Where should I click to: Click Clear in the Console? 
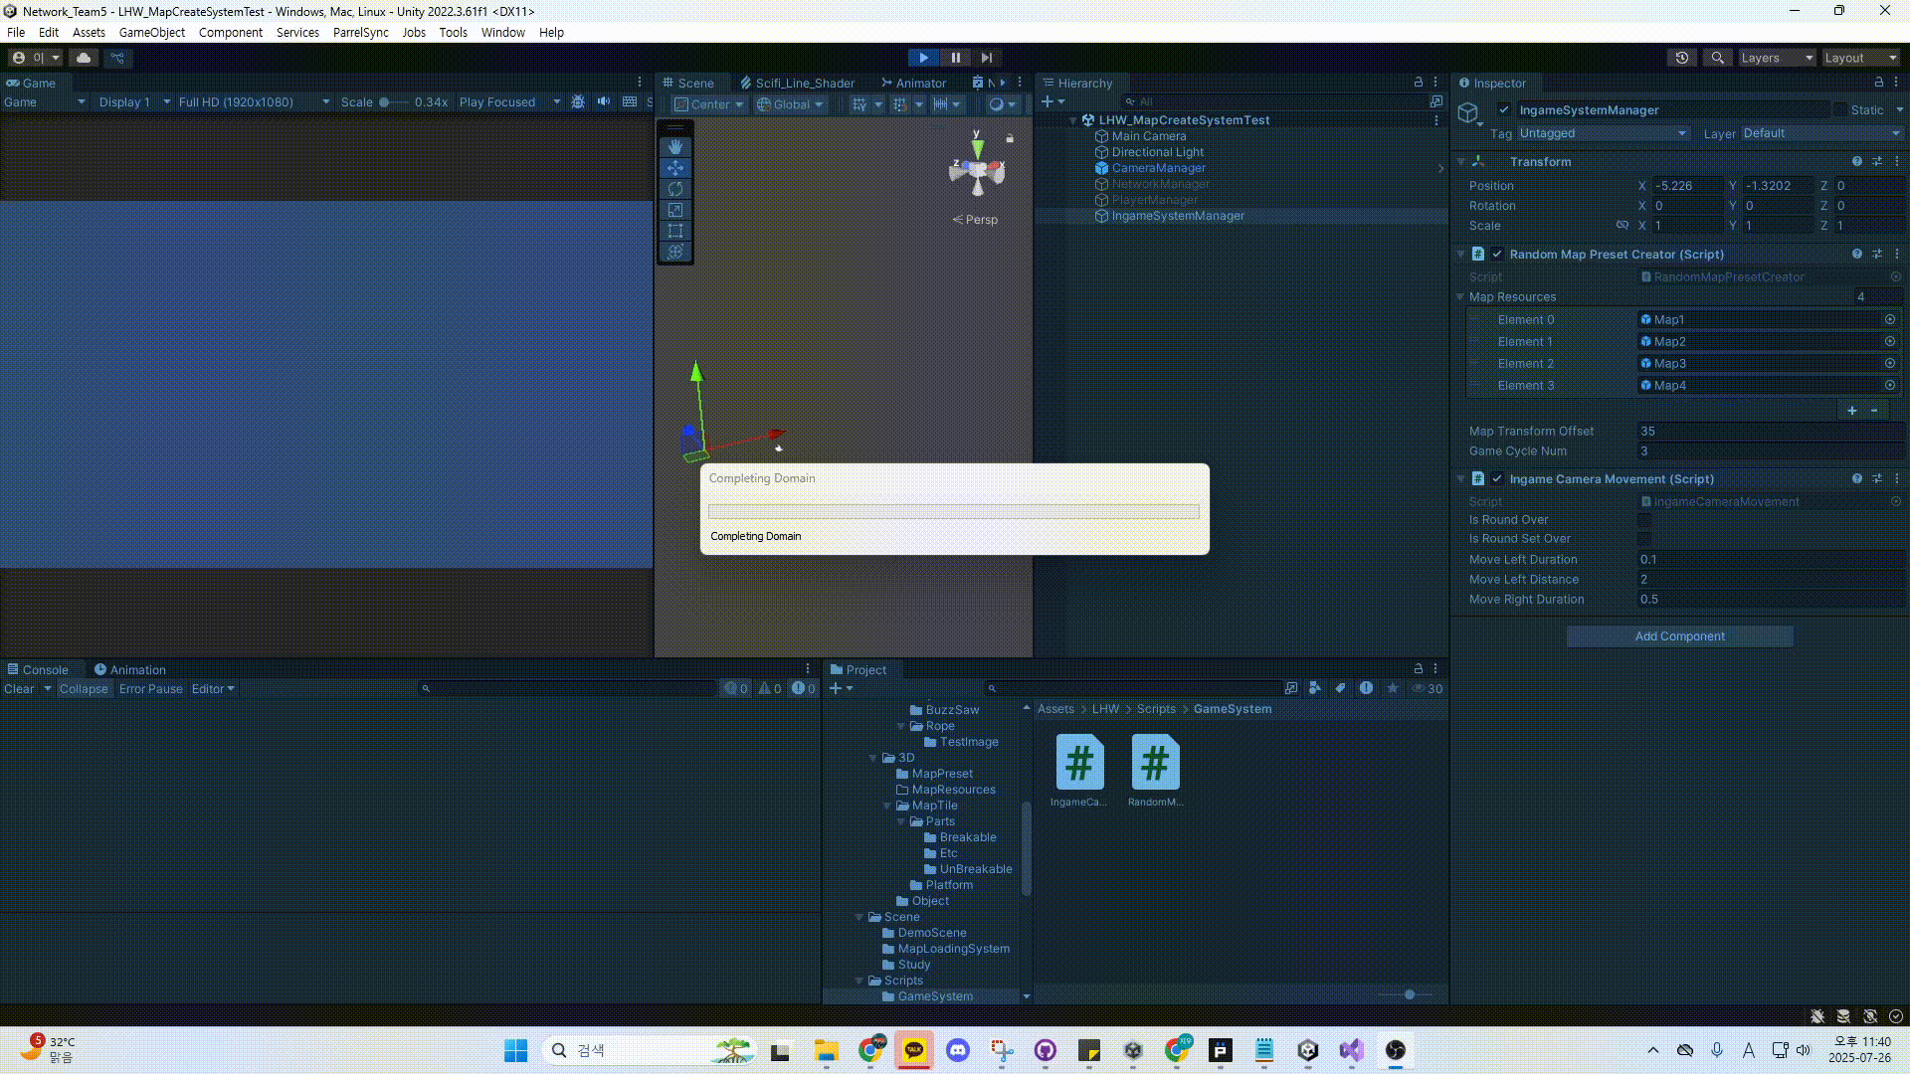[x=19, y=689]
